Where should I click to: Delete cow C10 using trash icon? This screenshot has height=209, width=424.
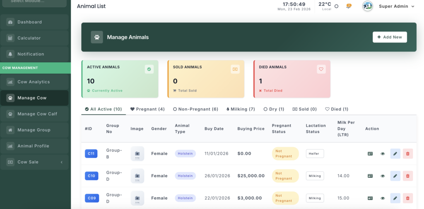[x=407, y=176]
